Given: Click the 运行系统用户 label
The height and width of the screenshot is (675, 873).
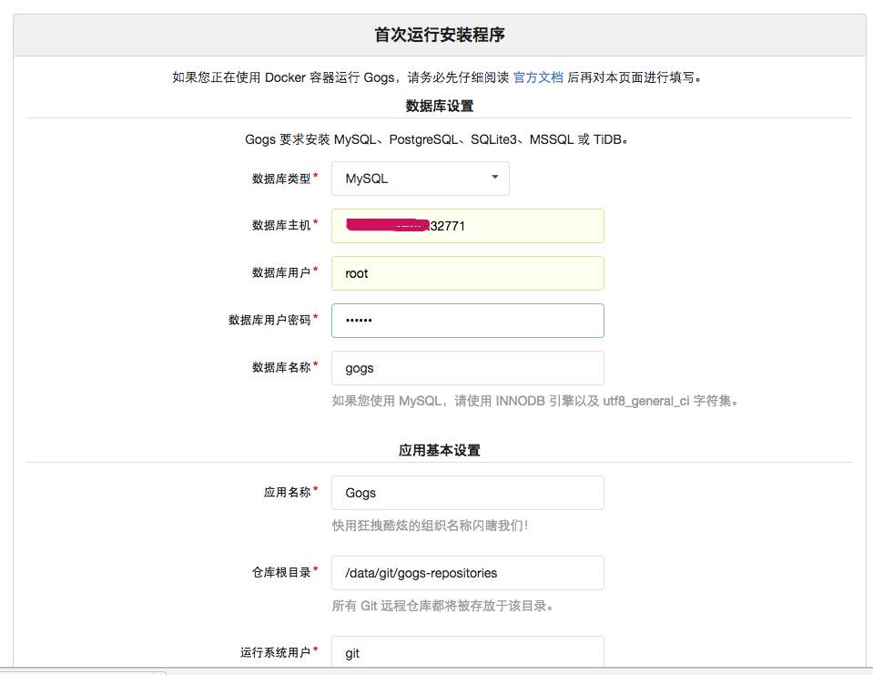Looking at the screenshot, I should [x=276, y=653].
